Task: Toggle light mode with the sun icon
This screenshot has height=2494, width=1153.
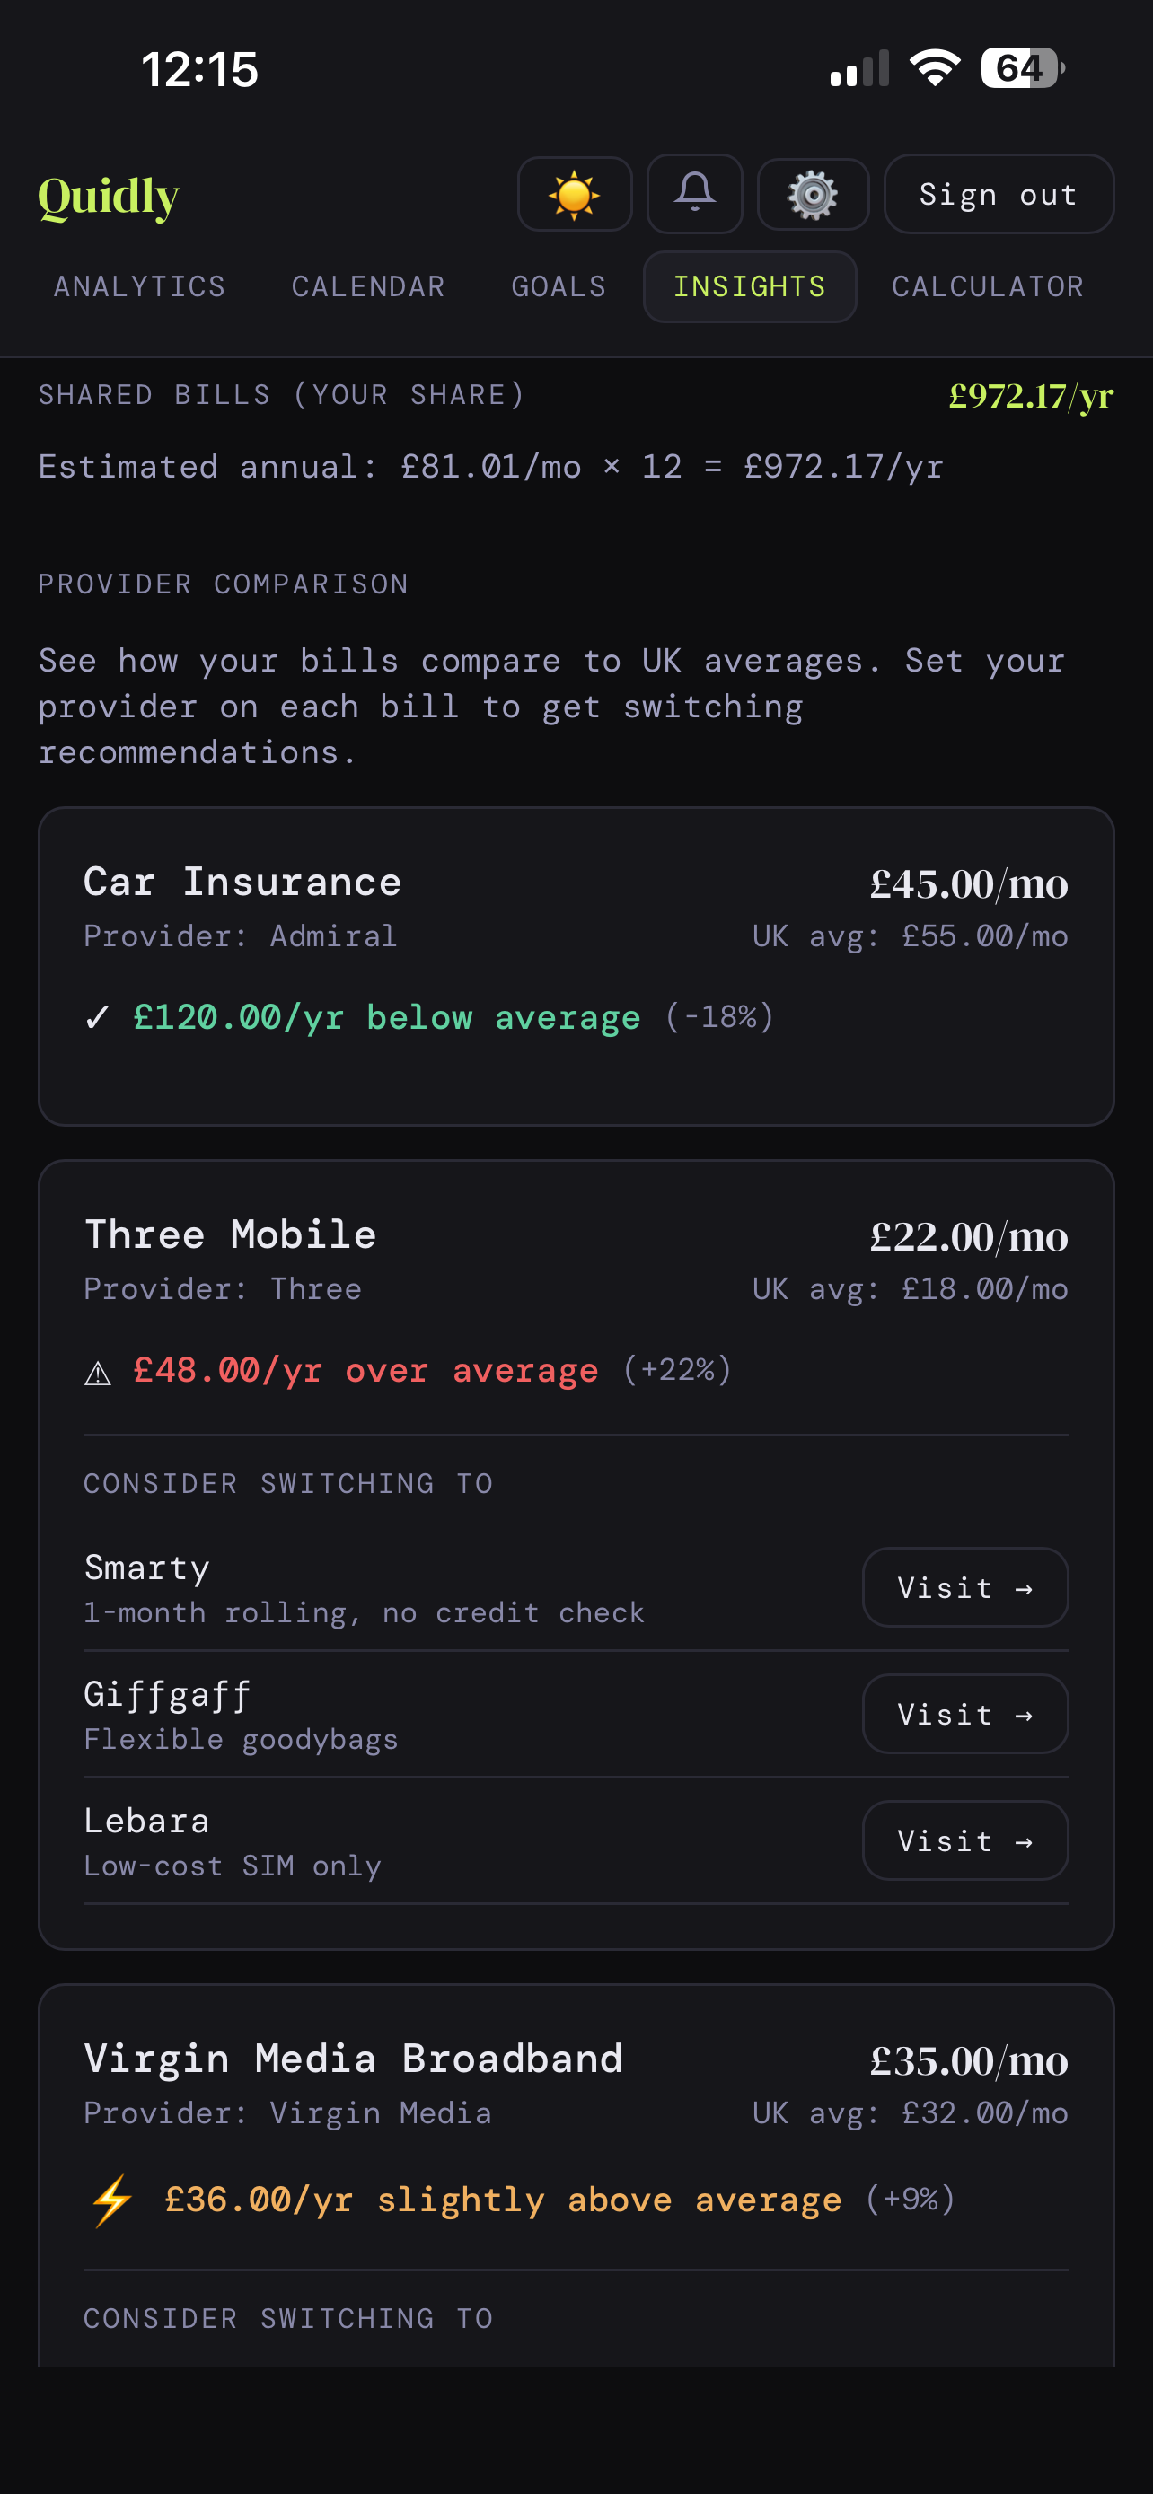Action: pos(574,194)
